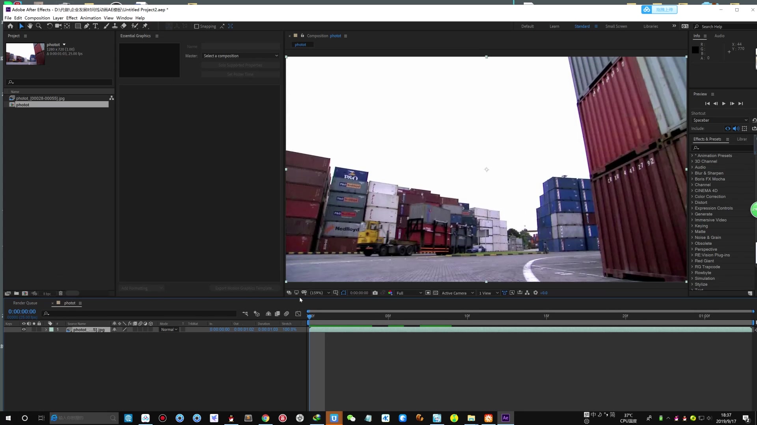The image size is (757, 425).
Task: Toggle audio inclusion in Preview panel
Action: click(x=736, y=129)
